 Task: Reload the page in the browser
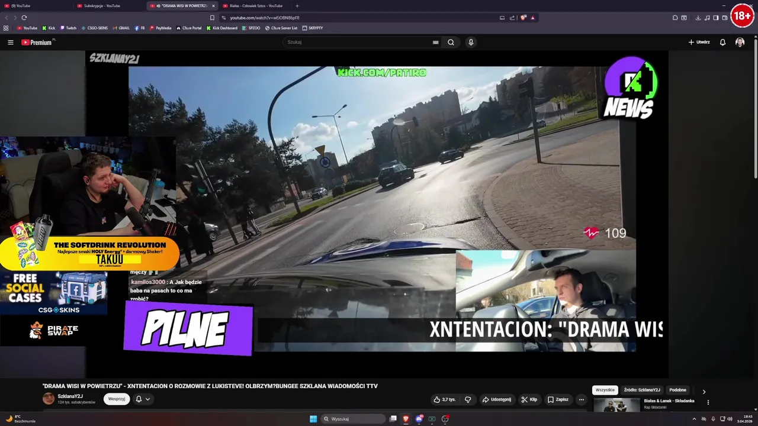pos(24,18)
